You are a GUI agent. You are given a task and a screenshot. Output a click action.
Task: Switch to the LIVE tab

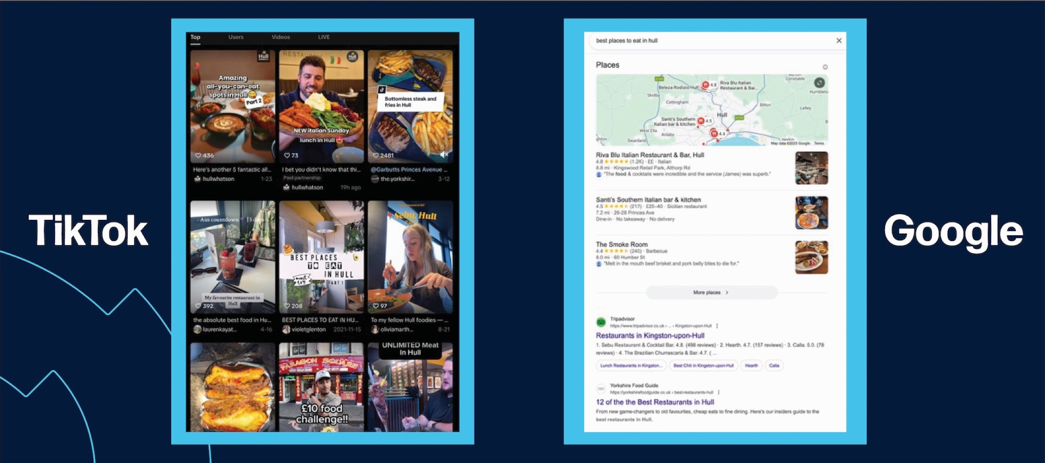click(x=324, y=37)
